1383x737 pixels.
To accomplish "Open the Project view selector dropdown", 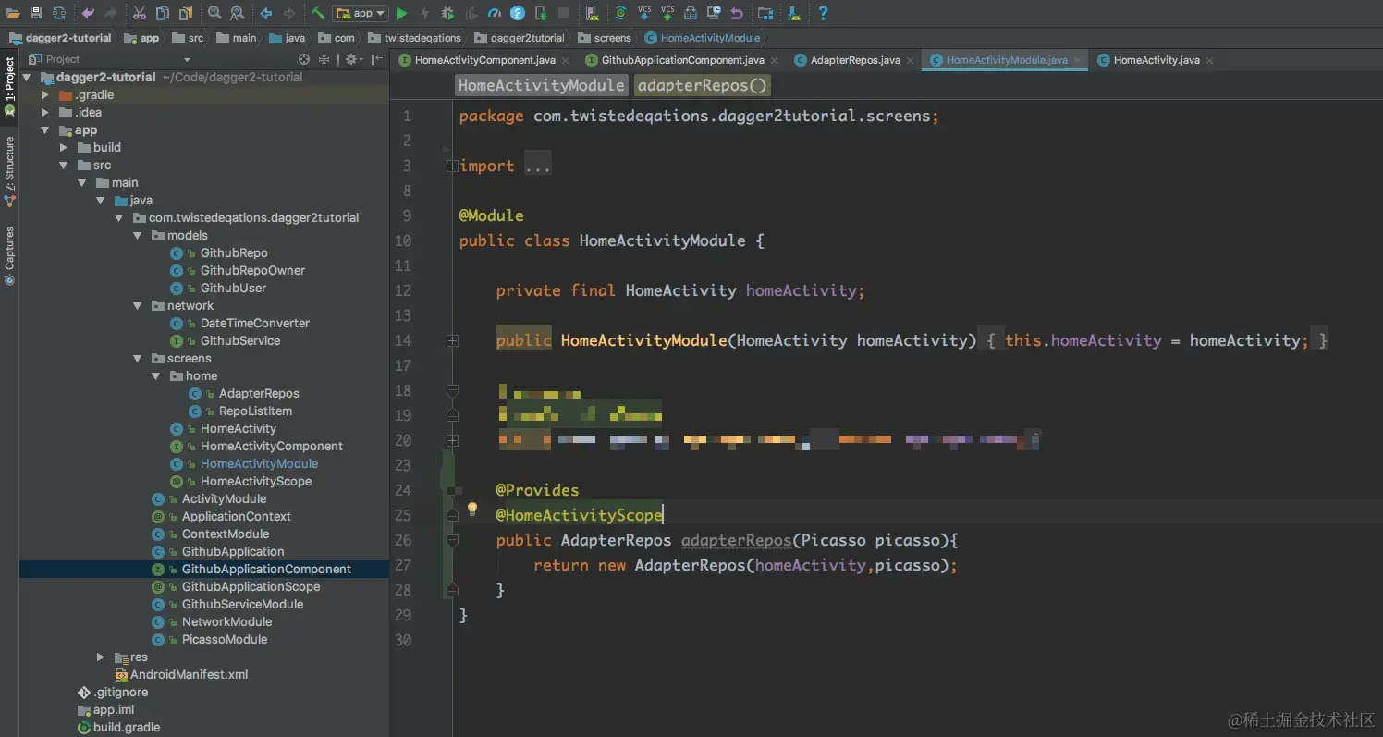I will point(187,59).
